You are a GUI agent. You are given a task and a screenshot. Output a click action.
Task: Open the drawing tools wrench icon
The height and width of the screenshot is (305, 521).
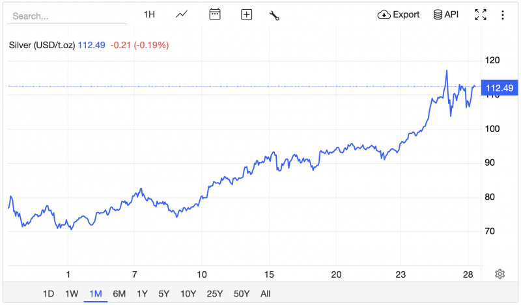(x=274, y=15)
